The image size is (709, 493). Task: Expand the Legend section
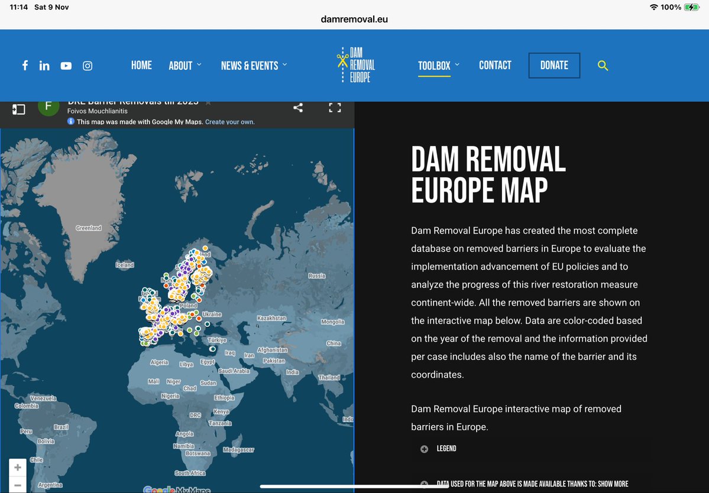click(x=446, y=449)
